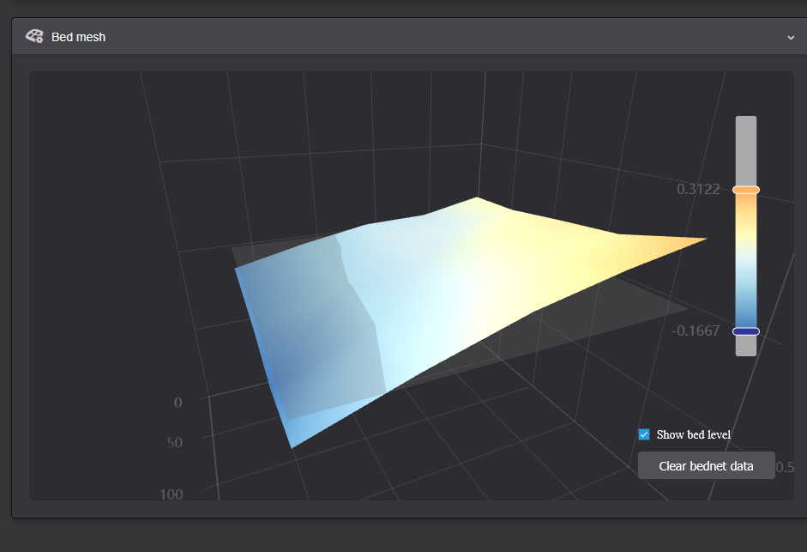Viewport: 807px width, 552px height.
Task: Click the axis label 50
Action: (x=174, y=443)
